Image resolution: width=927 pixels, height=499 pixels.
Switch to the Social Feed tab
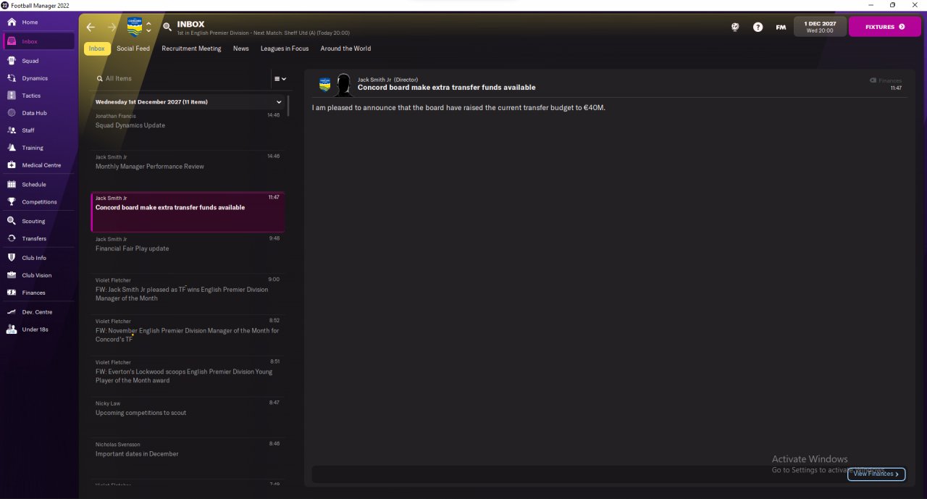pos(133,49)
